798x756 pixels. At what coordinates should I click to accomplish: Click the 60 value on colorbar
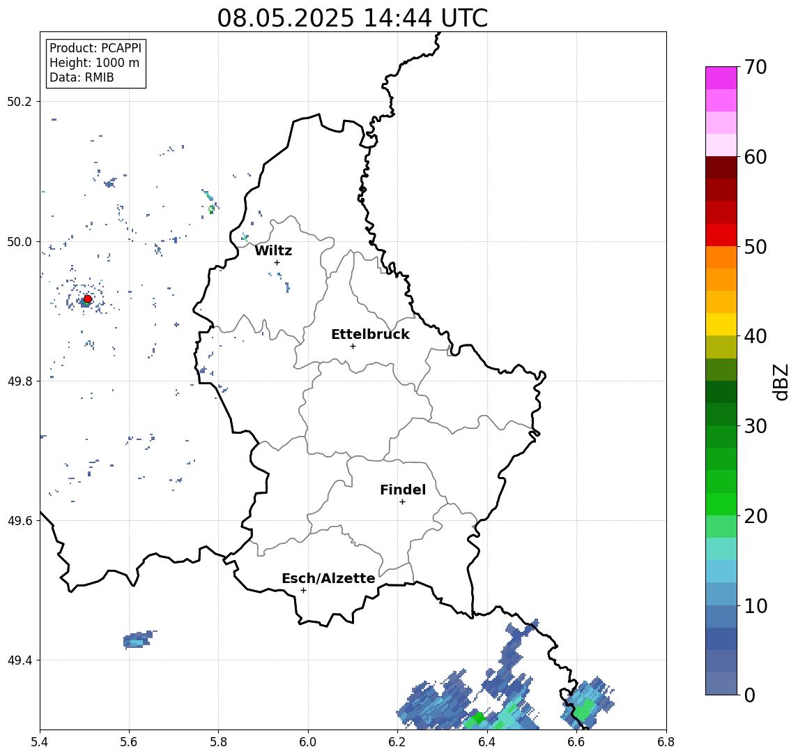tap(755, 157)
